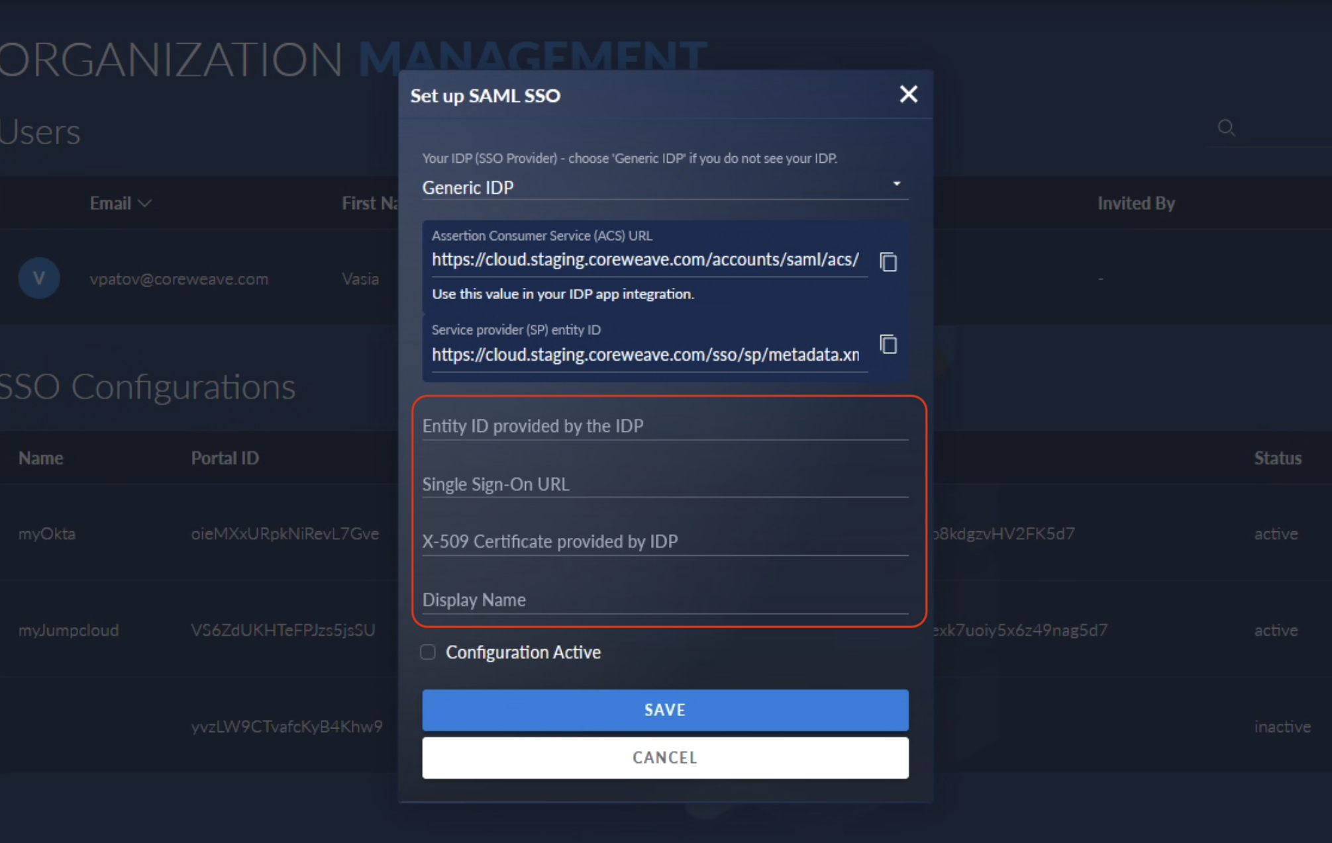Enable the Configuration Active checkbox
This screenshot has width=1332, height=843.
click(428, 652)
